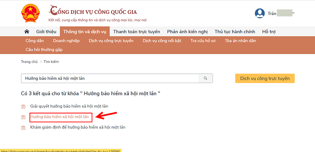Click the user avatar icon
This screenshot has height=152, width=315.
click(x=260, y=14)
